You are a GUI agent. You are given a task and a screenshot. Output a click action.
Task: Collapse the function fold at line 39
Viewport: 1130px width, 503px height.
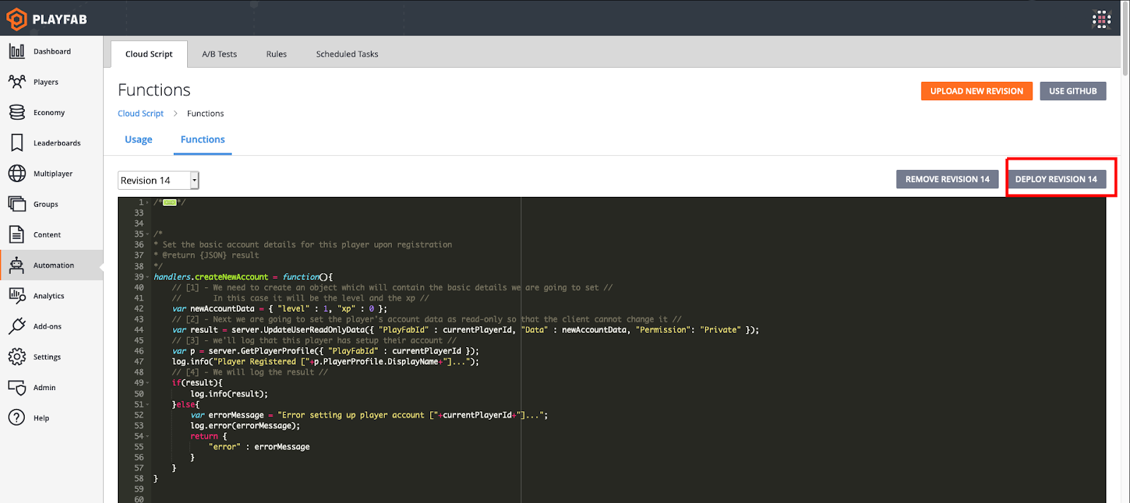coord(148,277)
